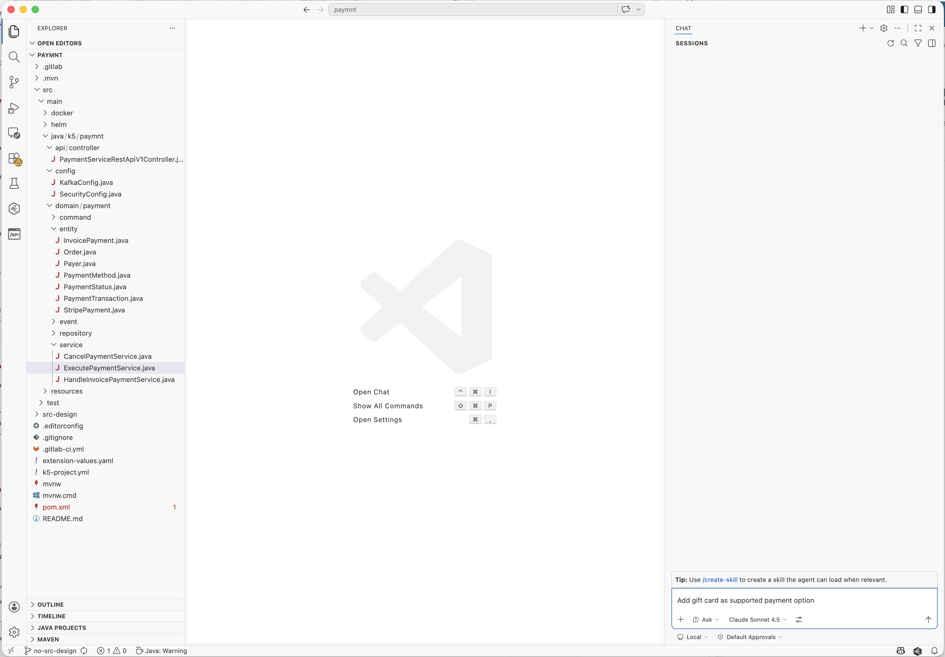
Task: Expand the JAVA PROJECTS section
Action: pos(106,628)
